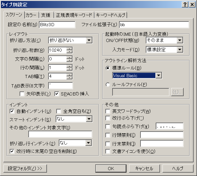The height and width of the screenshot is (176, 197).
Task: Open the 設定フォルダ button
Action: (x=25, y=168)
